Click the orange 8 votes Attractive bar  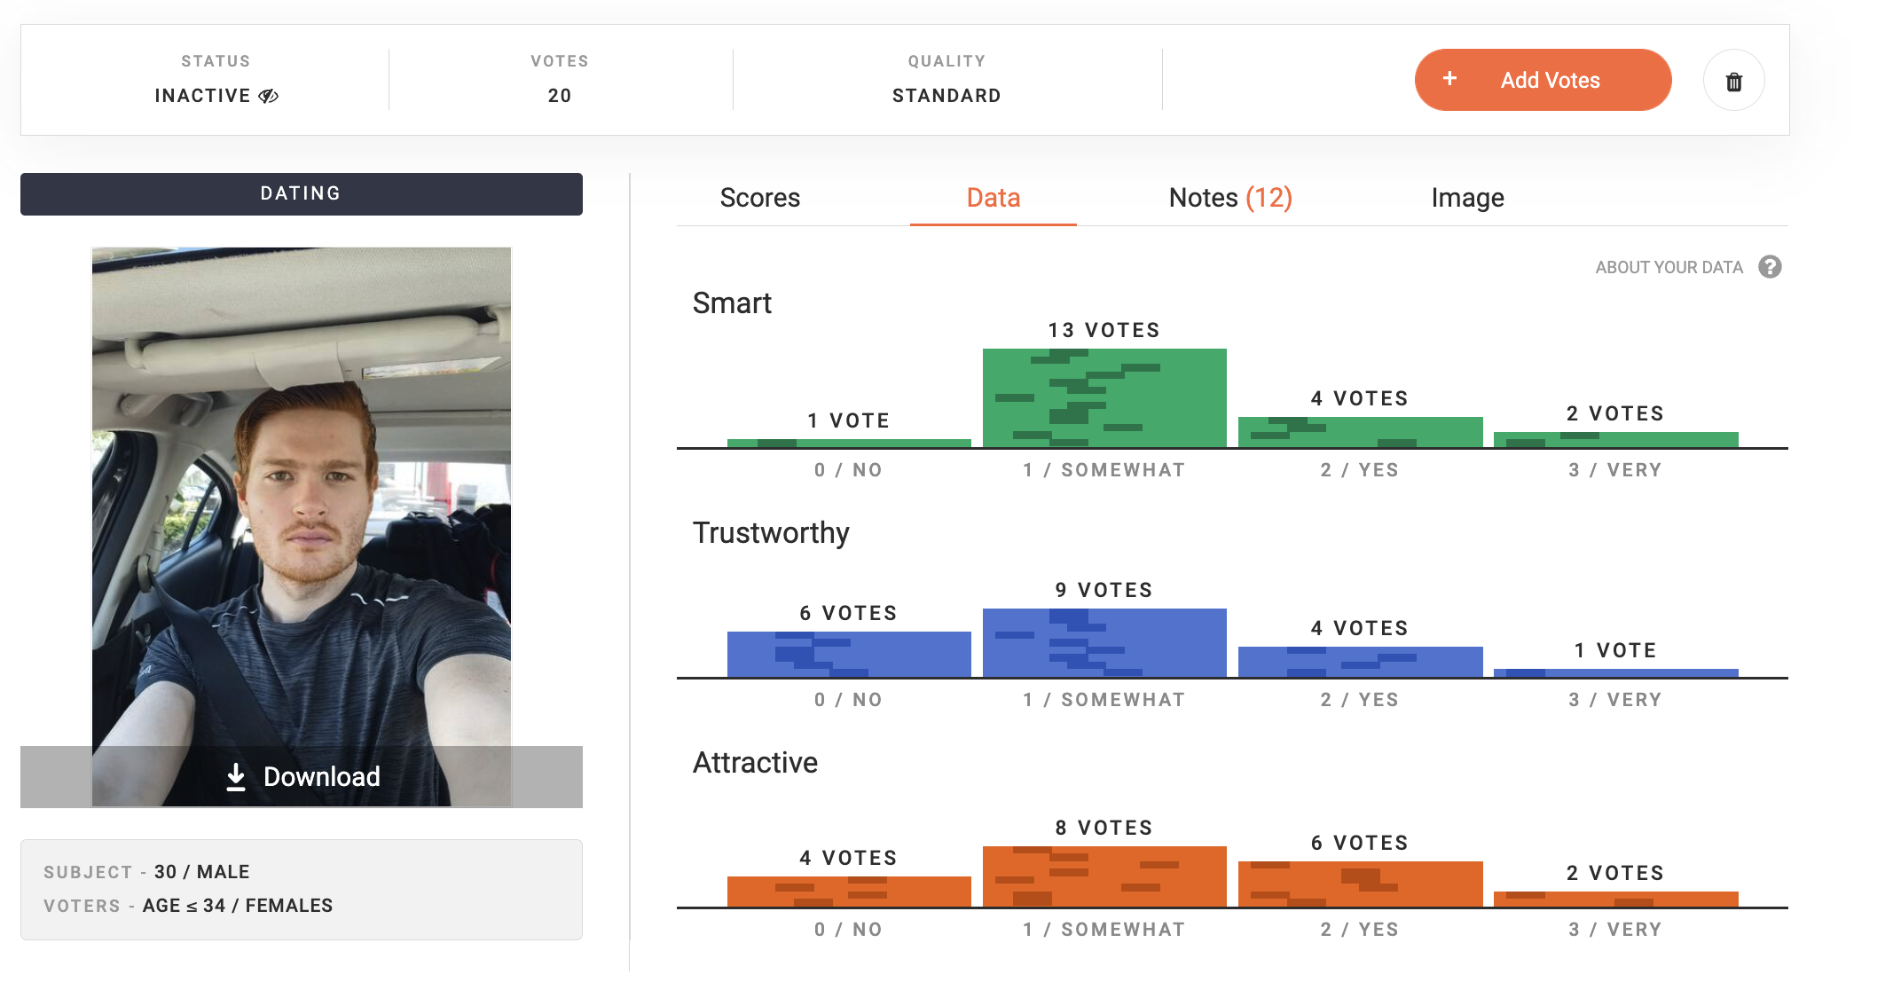[1104, 876]
